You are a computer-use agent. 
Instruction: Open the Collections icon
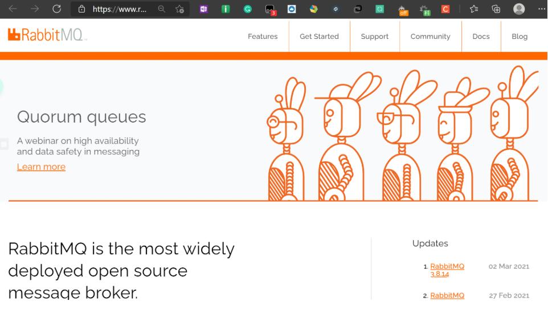496,9
